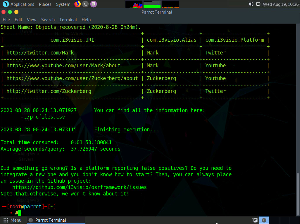Viewport: 300px width, 224px height.
Task: Open the Help menu
Action: coord(86,20)
